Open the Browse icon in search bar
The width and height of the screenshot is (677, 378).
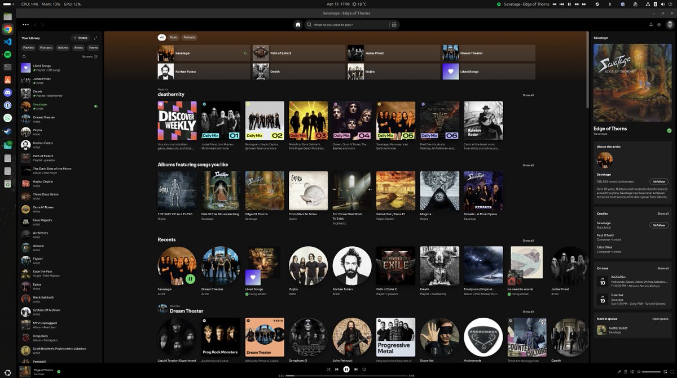394,25
